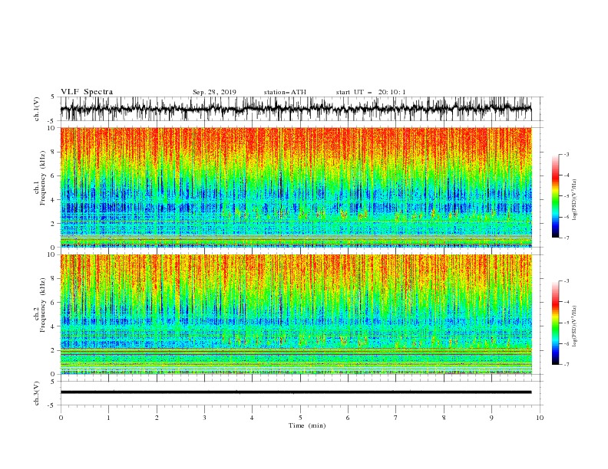Select the "Sep. 28, 2019" date label
Viewport: 608px width, 469px height.
coord(214,92)
